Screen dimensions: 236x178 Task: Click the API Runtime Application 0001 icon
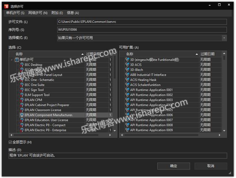click(x=127, y=90)
